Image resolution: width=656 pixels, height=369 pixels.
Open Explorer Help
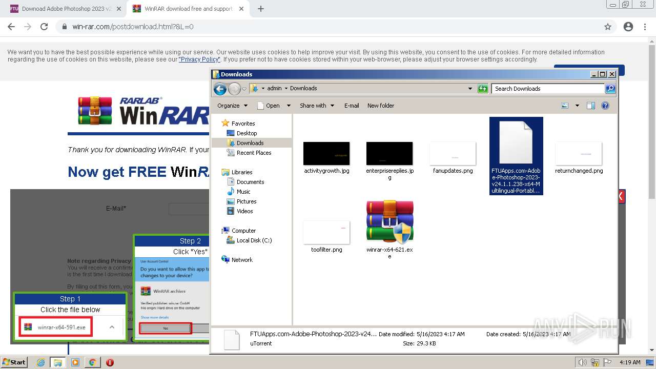(605, 106)
